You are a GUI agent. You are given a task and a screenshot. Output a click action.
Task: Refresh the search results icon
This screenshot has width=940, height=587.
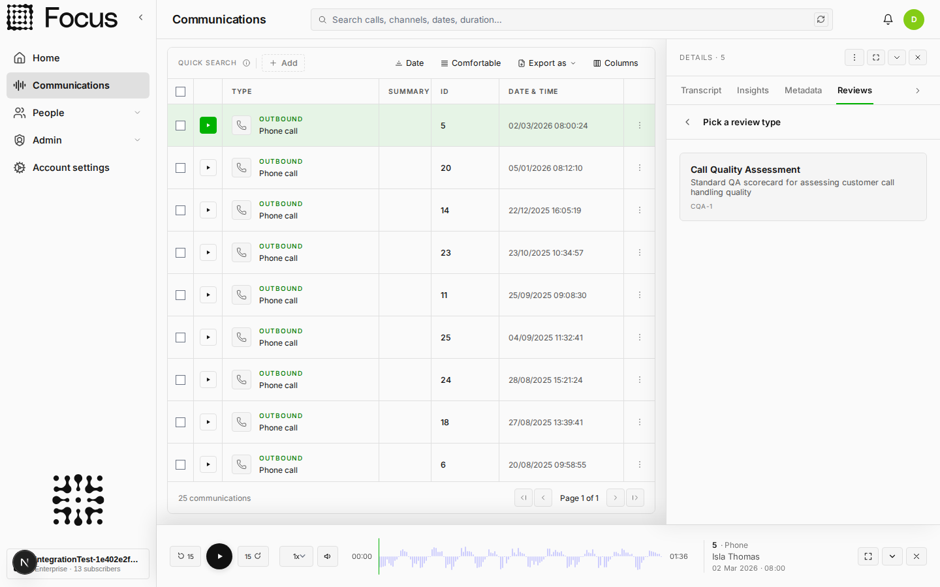pyautogui.click(x=821, y=20)
